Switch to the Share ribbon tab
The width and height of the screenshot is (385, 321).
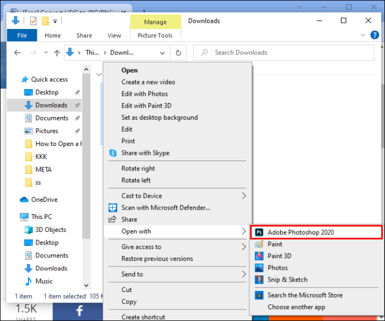click(84, 36)
